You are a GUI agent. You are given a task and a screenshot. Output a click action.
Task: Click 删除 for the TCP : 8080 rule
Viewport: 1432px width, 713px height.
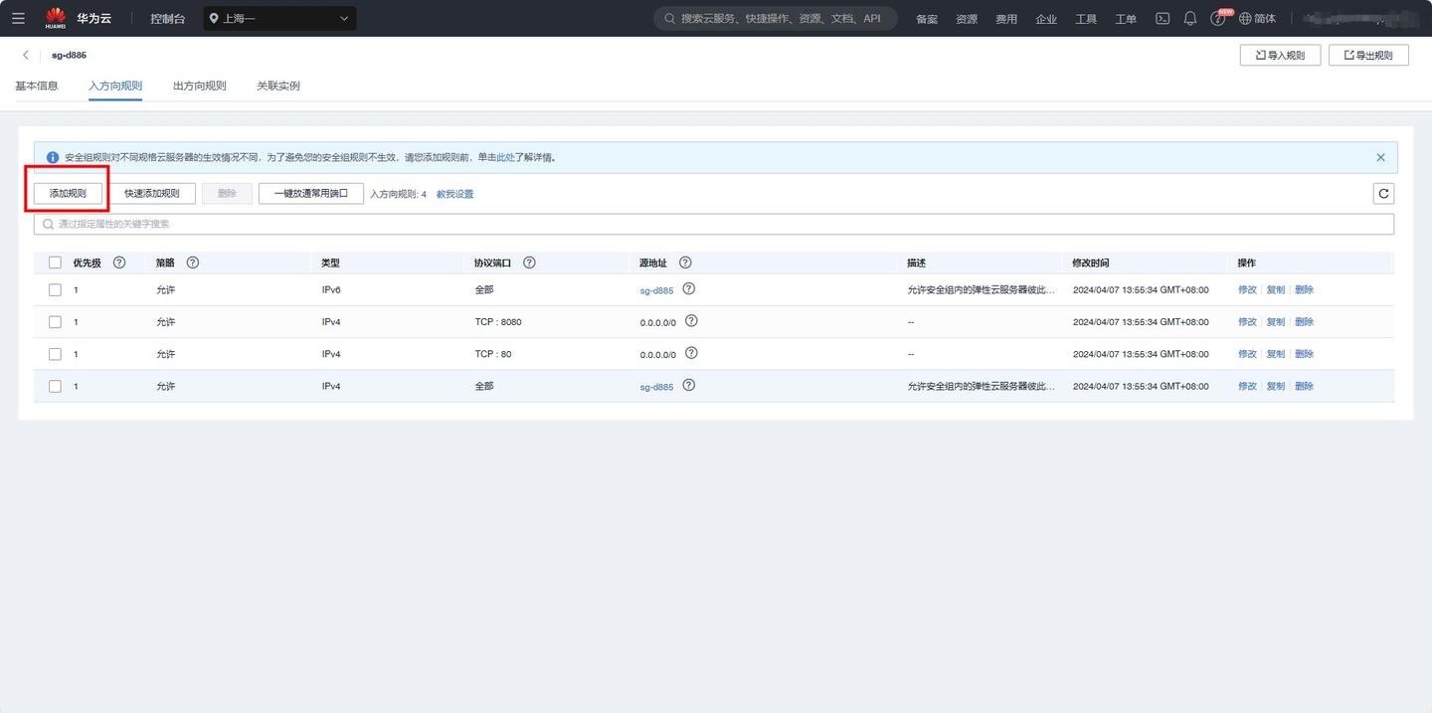pos(1304,321)
